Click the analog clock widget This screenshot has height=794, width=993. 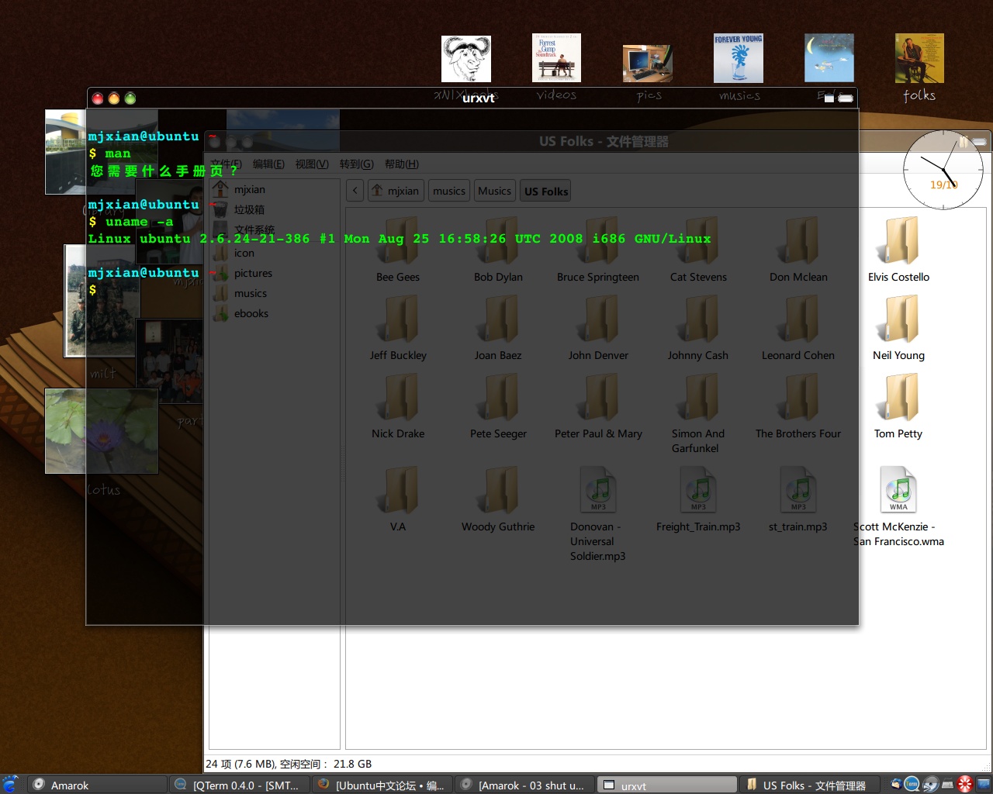[943, 170]
